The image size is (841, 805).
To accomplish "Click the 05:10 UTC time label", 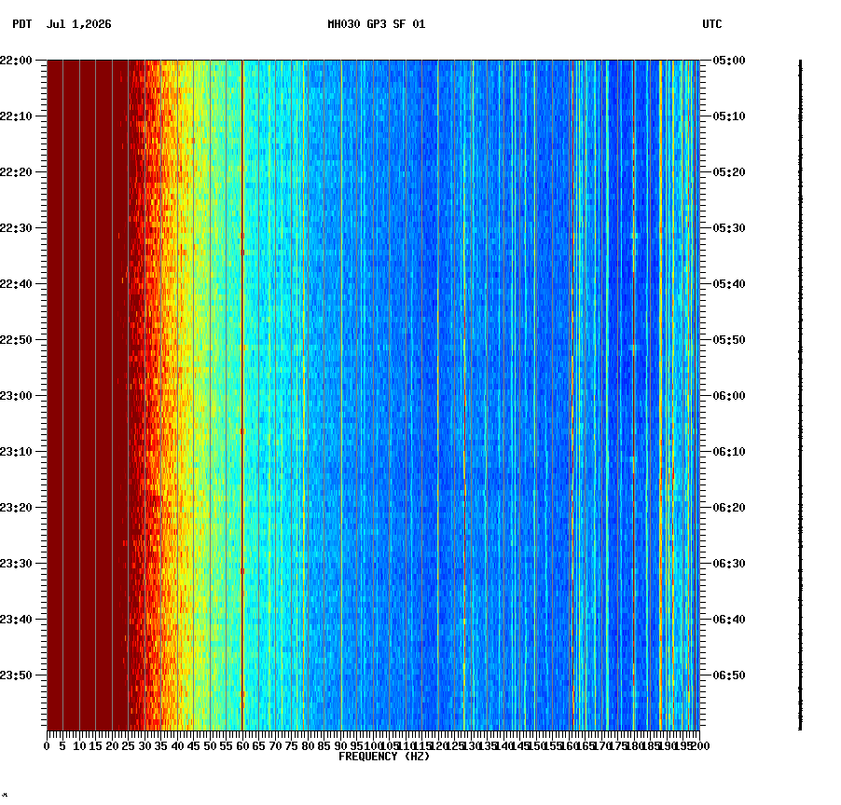I will tap(729, 116).
